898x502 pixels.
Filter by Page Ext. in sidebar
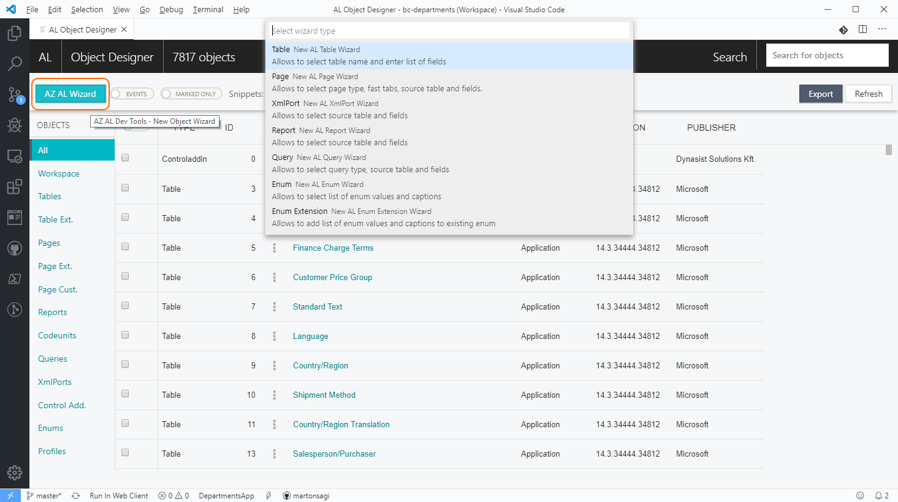pos(55,266)
